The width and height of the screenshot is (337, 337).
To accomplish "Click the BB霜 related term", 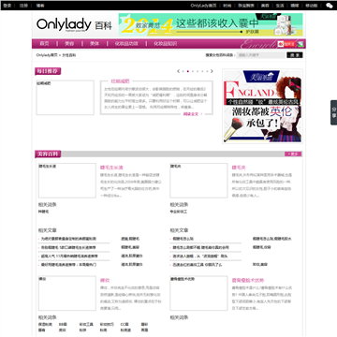I will [63, 324].
